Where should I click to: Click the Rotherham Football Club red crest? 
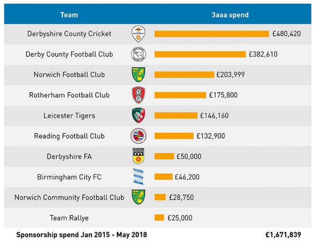coord(138,95)
